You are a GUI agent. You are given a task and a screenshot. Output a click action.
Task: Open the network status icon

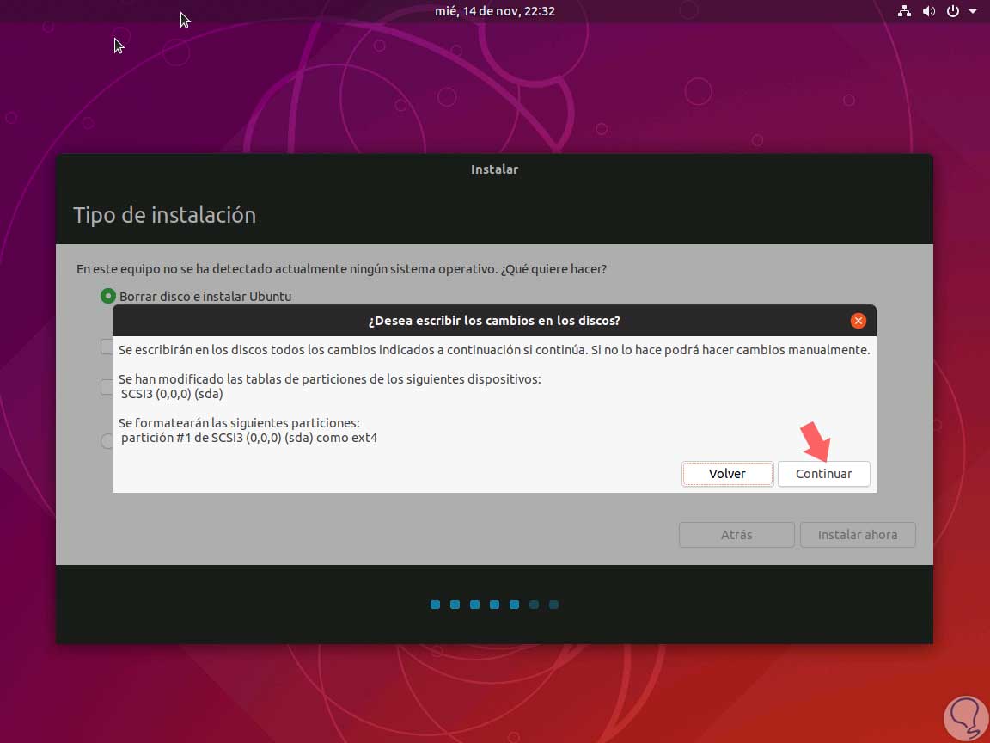(x=904, y=11)
